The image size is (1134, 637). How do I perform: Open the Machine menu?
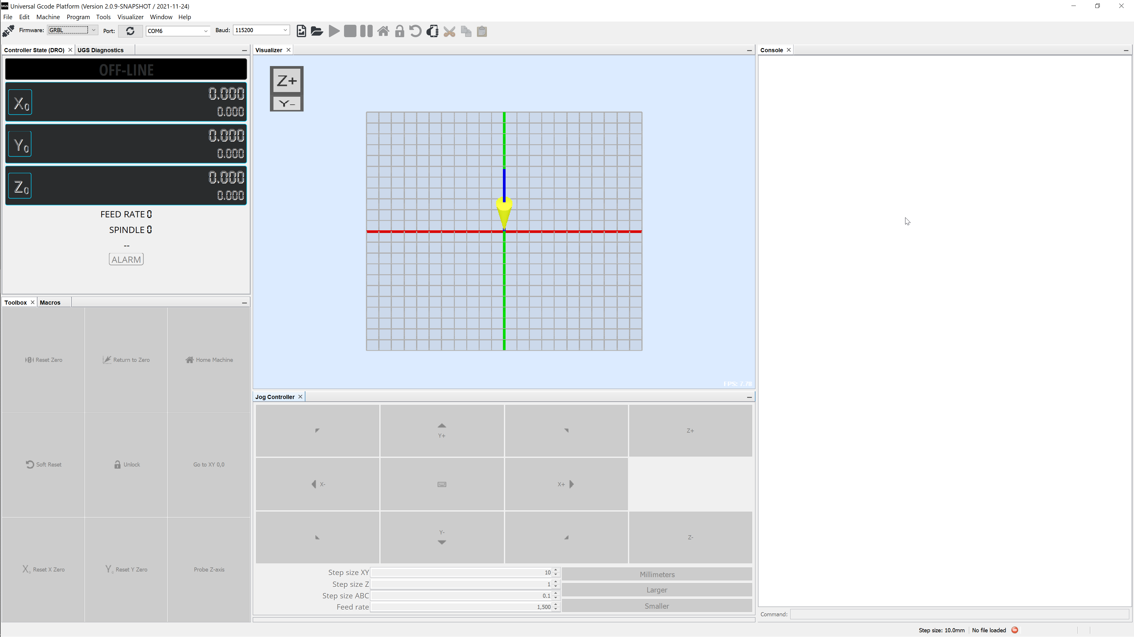[x=48, y=17]
